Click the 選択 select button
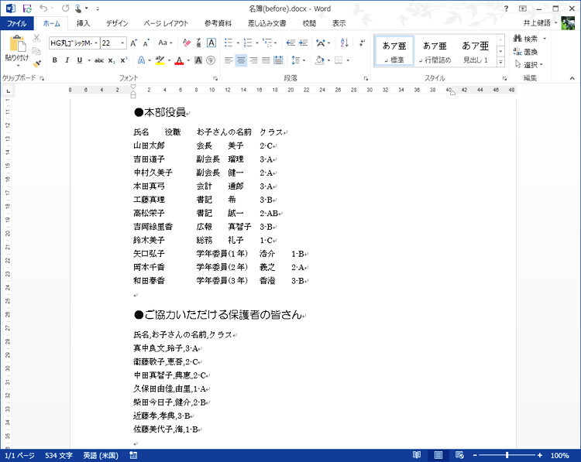Viewport: 581px width, 462px height. [529, 65]
